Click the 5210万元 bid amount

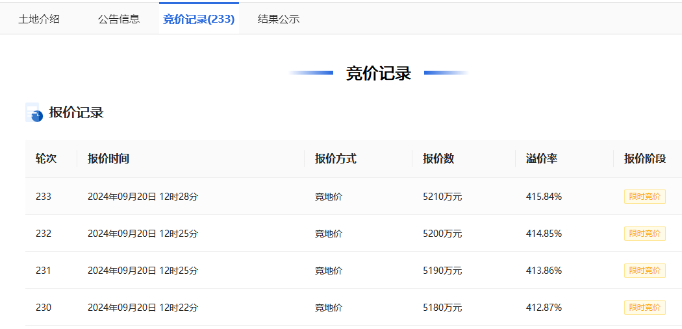(x=442, y=197)
